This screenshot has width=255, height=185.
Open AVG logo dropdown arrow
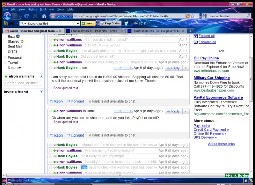pos(17,23)
